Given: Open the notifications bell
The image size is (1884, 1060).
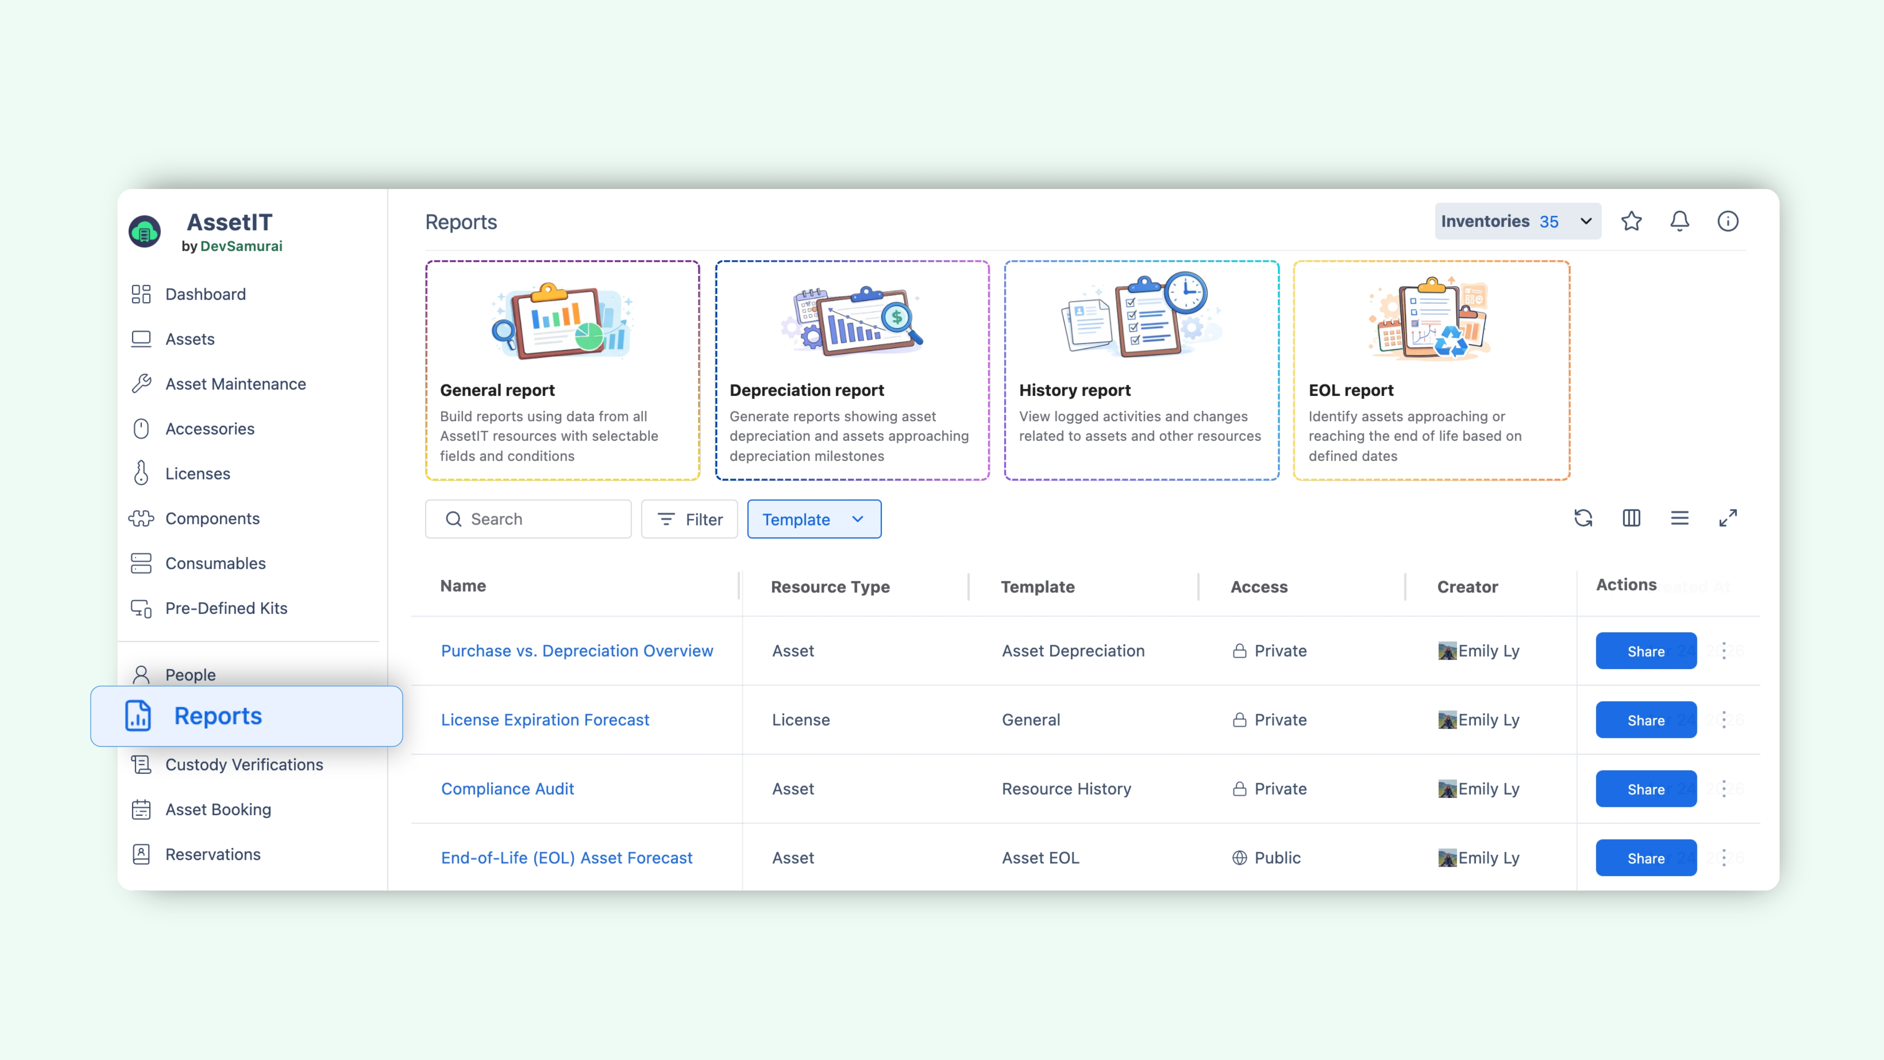Looking at the screenshot, I should coord(1679,221).
